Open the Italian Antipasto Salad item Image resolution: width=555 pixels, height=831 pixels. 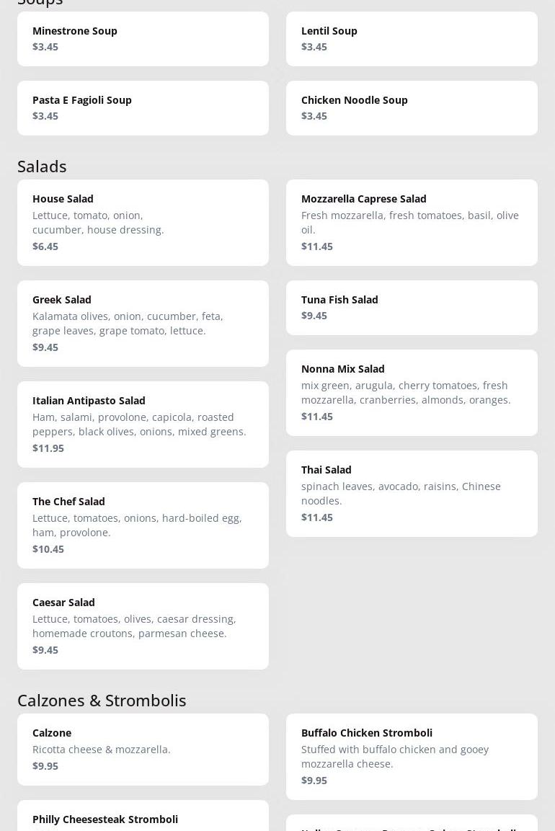point(143,425)
